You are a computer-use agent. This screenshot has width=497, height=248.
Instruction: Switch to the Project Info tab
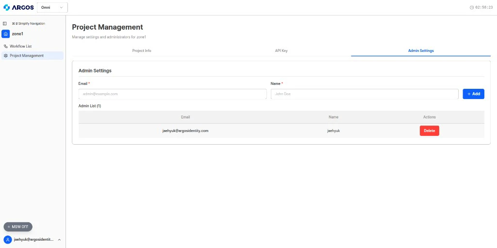[142, 51]
